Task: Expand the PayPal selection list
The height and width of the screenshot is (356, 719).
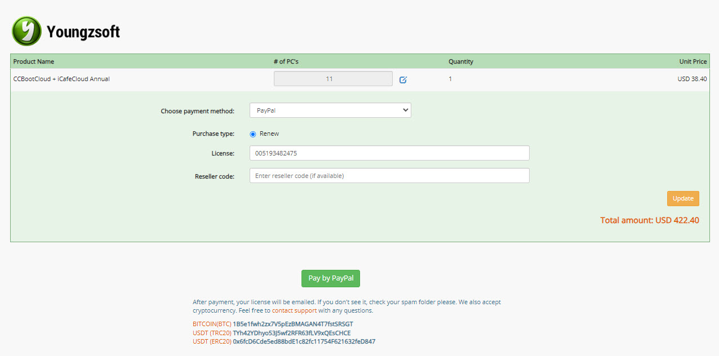Action: [x=330, y=110]
